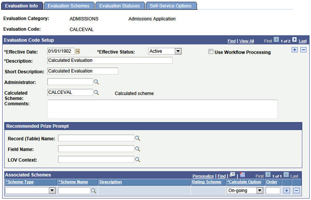Viewport: 311px width, 200px height.
Task: Click the Comments text area
Action: tap(163, 109)
